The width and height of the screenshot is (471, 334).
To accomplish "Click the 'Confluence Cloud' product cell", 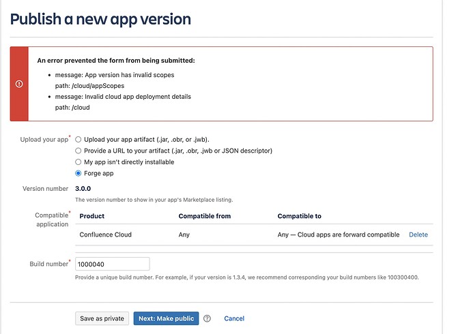I will 107,234.
